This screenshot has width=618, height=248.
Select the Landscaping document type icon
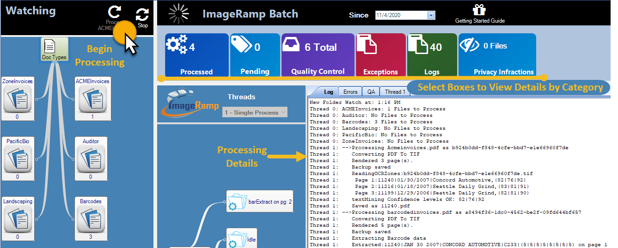click(17, 218)
